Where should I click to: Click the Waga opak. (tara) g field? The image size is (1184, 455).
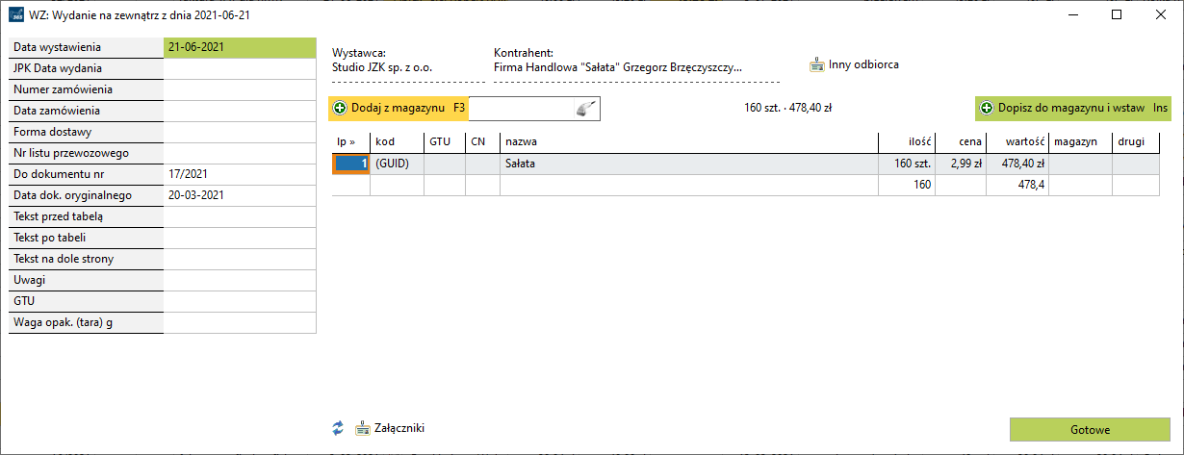click(240, 322)
